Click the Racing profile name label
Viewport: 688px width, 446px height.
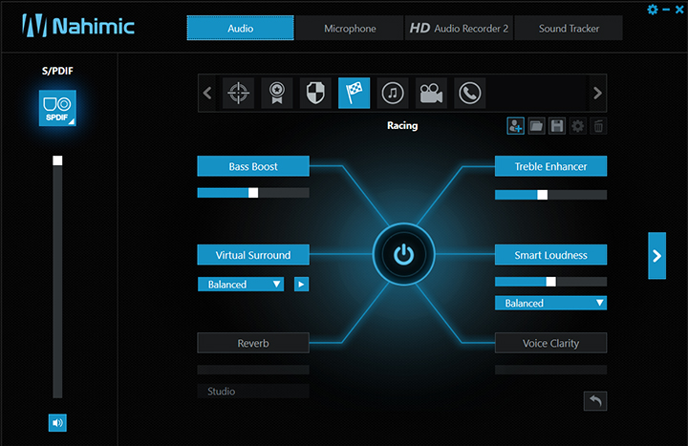pyautogui.click(x=402, y=125)
